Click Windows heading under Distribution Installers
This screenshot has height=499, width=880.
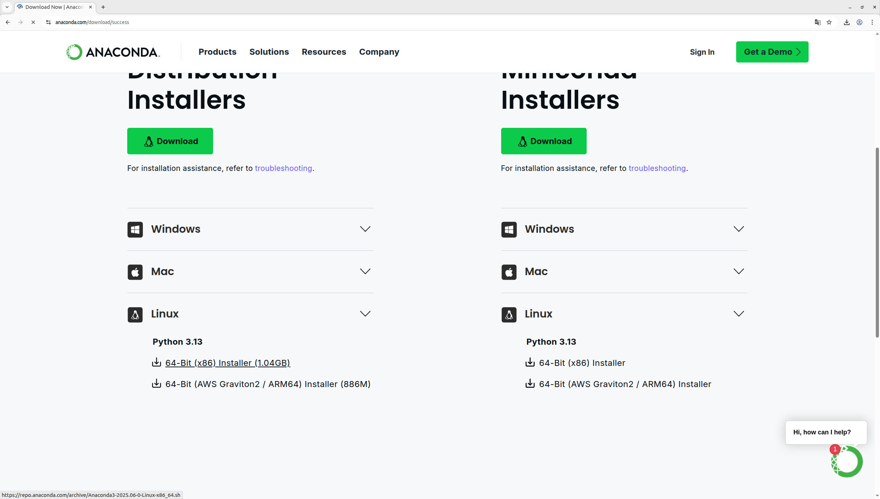click(x=176, y=229)
